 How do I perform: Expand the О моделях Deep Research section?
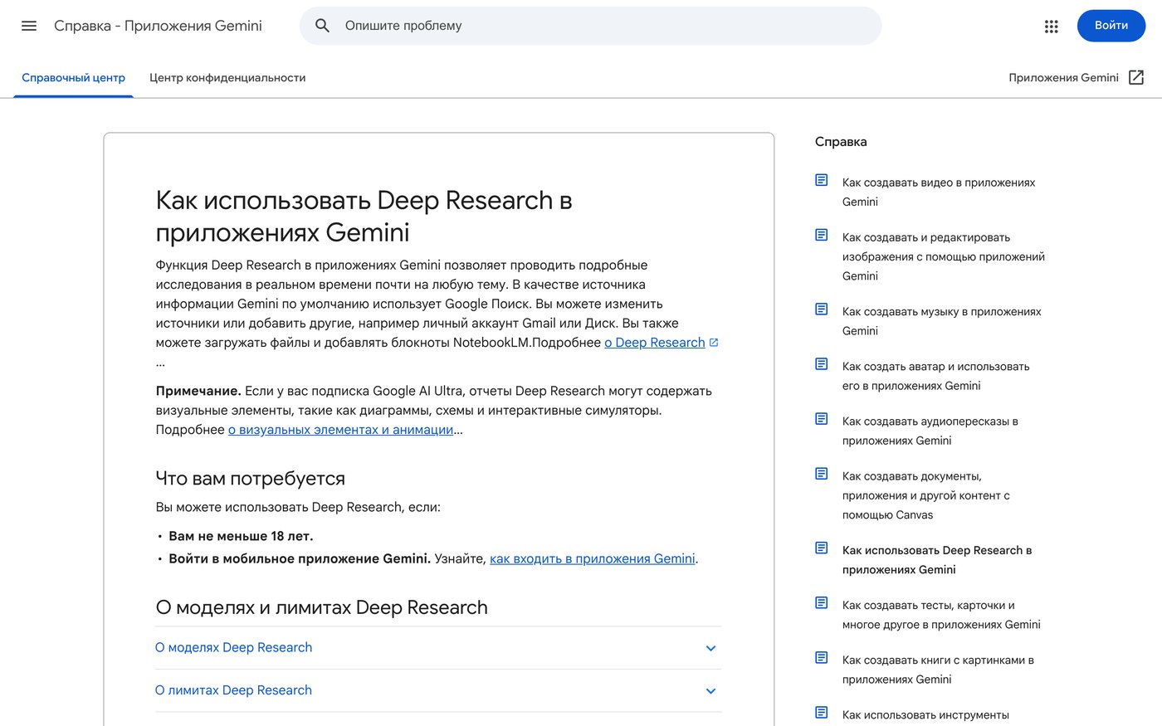438,648
